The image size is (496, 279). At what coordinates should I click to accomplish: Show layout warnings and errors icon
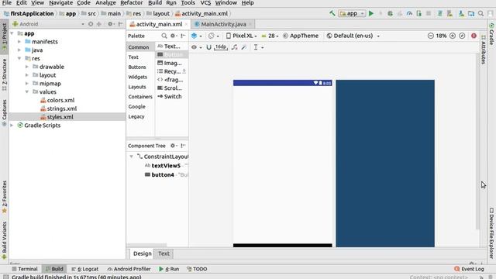[x=474, y=36]
